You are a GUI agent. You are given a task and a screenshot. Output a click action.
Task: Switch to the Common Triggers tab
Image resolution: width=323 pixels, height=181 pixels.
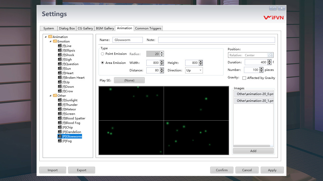tap(148, 28)
